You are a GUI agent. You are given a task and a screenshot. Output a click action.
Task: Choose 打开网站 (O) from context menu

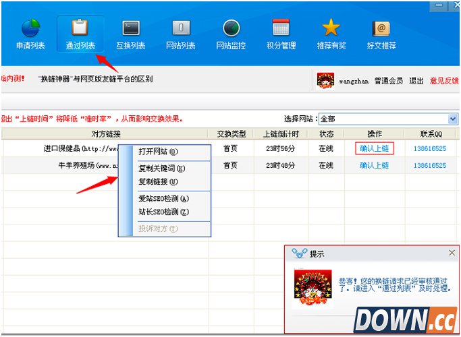coord(158,152)
